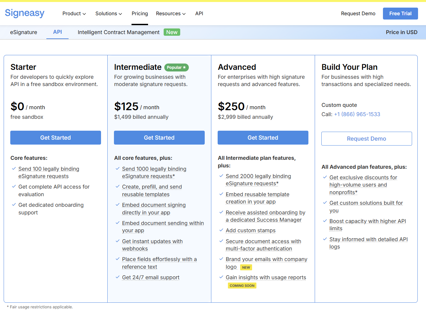This screenshot has width=426, height=310.
Task: Click the Price in USD label
Action: (401, 32)
